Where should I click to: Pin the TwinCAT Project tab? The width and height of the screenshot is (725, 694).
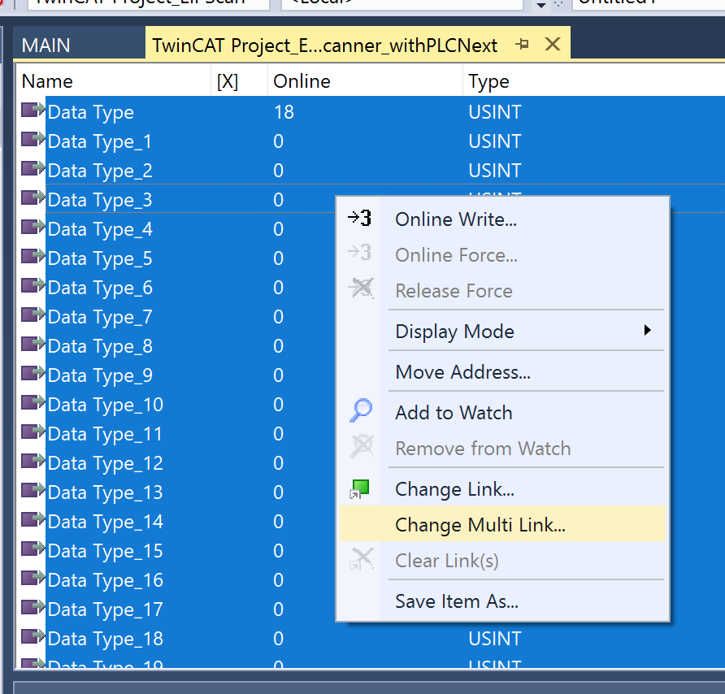point(522,45)
